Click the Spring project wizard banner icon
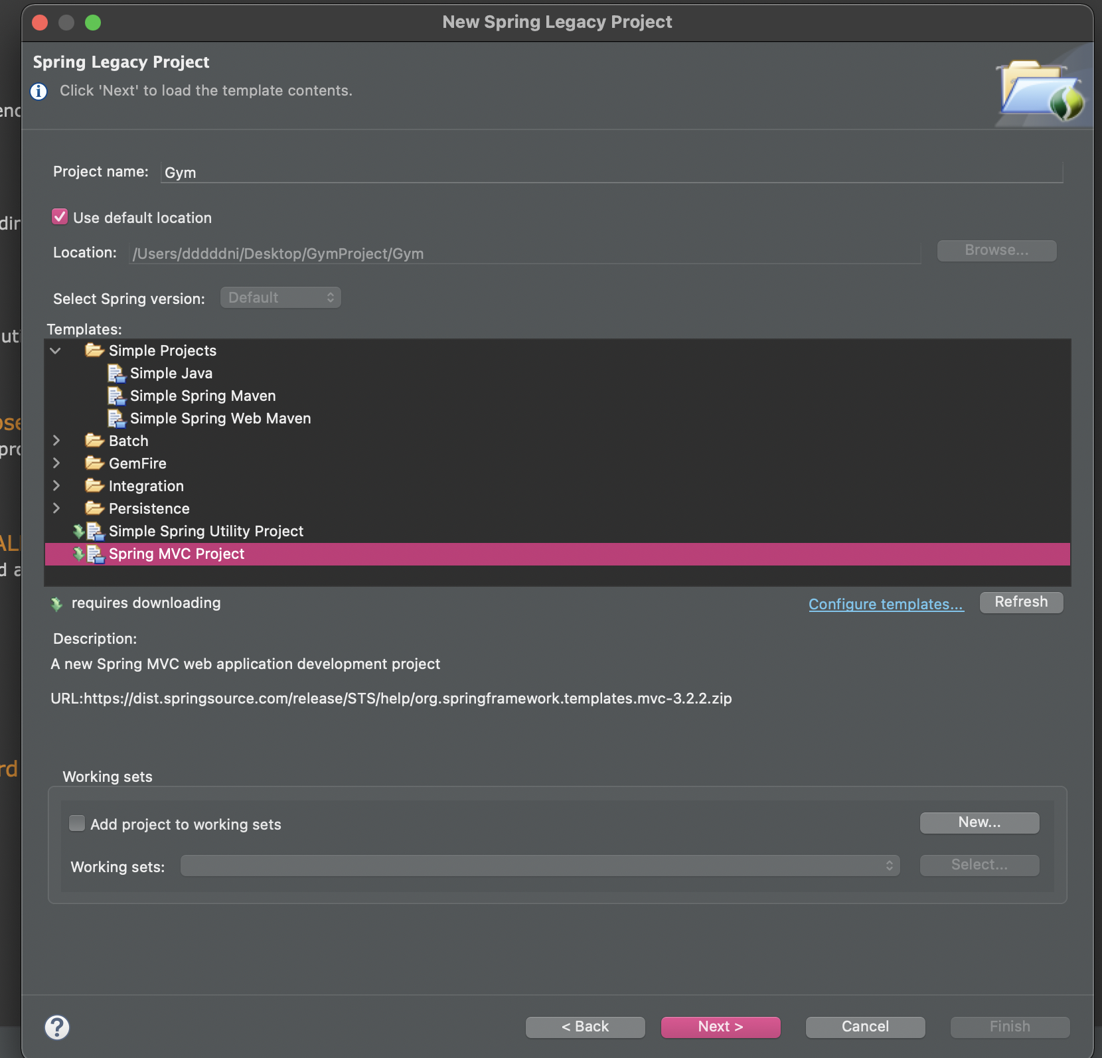The height and width of the screenshot is (1058, 1102). click(1042, 90)
